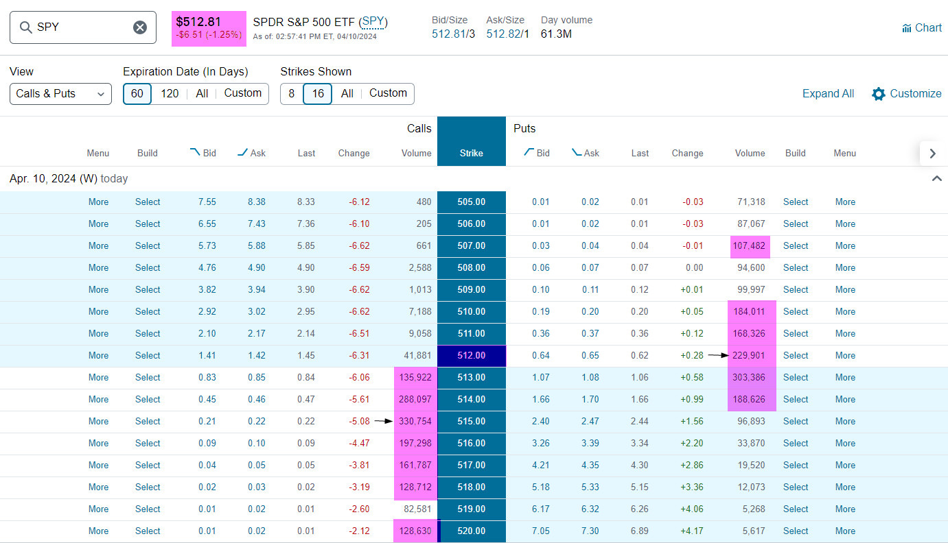Click call bid 0.83 at 513 strike
The image size is (948, 543).
click(x=207, y=378)
